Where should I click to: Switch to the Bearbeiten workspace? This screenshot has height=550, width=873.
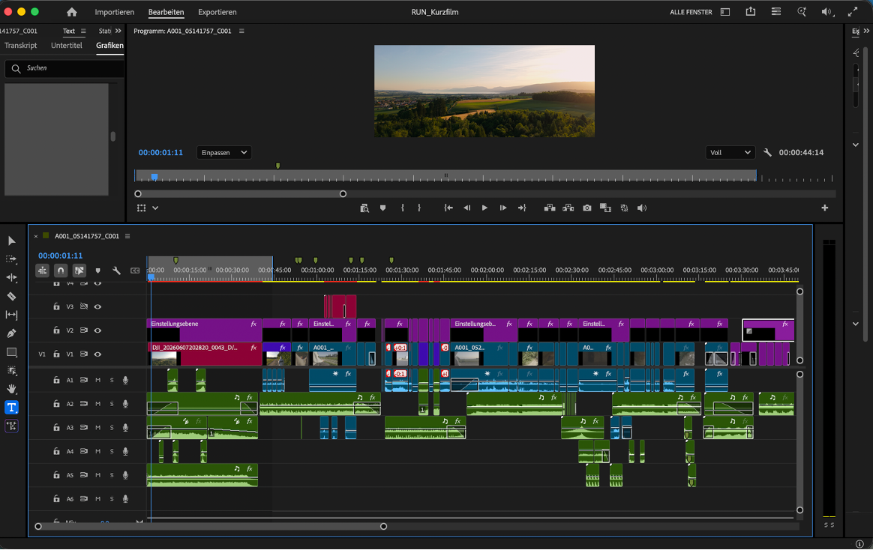click(166, 12)
